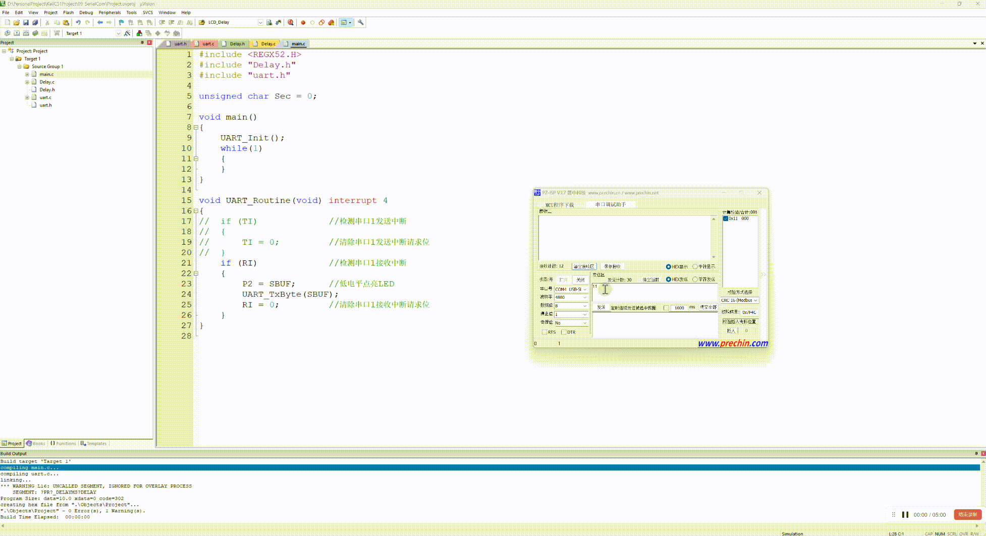Open the data bits dropdown showing 8
Viewport: 986px width, 536px height.
(x=571, y=306)
